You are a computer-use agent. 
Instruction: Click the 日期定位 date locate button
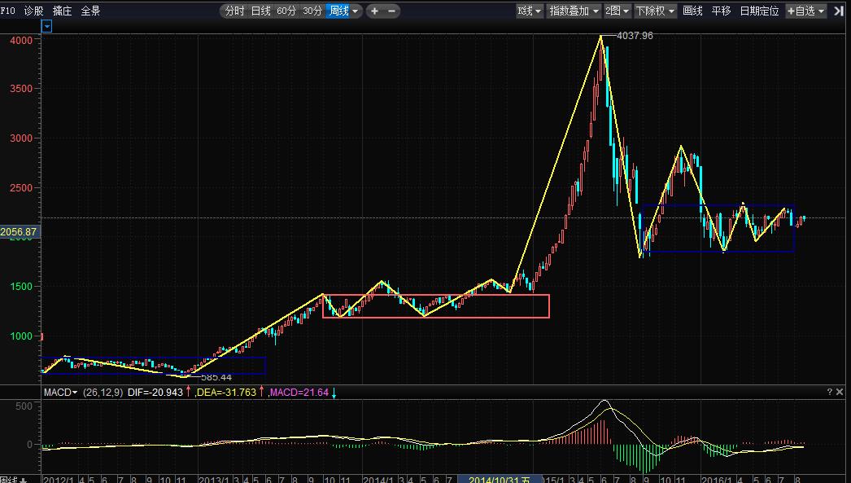tap(758, 11)
